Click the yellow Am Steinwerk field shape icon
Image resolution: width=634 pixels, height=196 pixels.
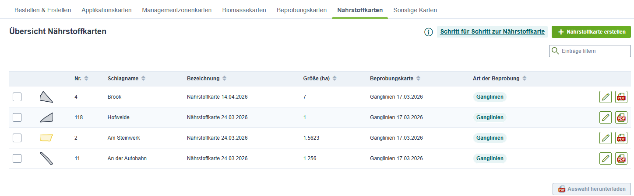click(x=46, y=138)
